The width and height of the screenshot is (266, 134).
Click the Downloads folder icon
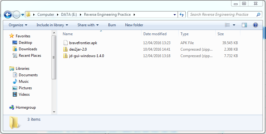click(15, 49)
